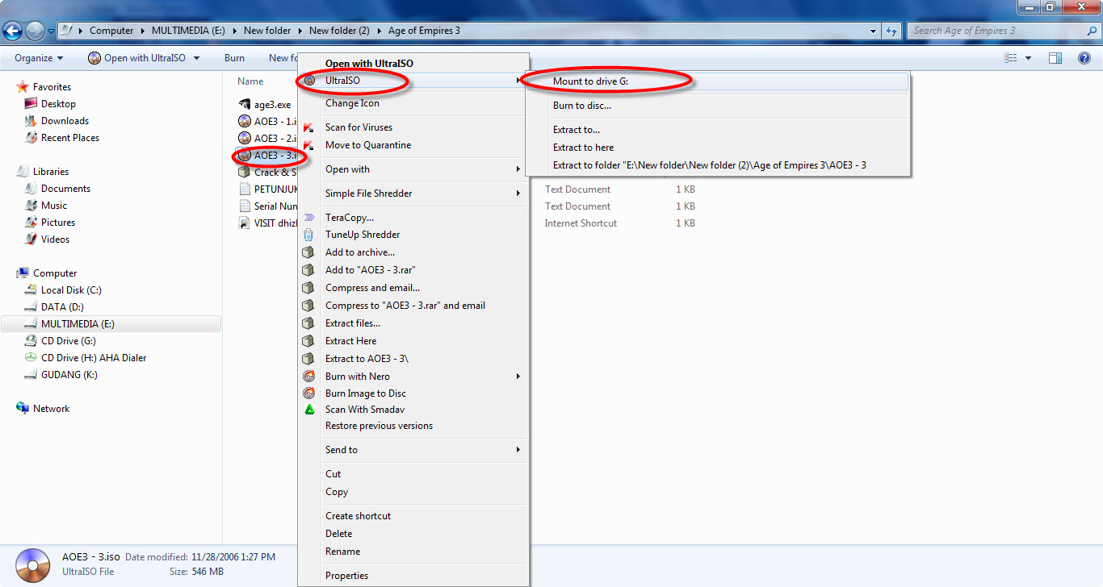Click the Favorites star icon

click(23, 86)
